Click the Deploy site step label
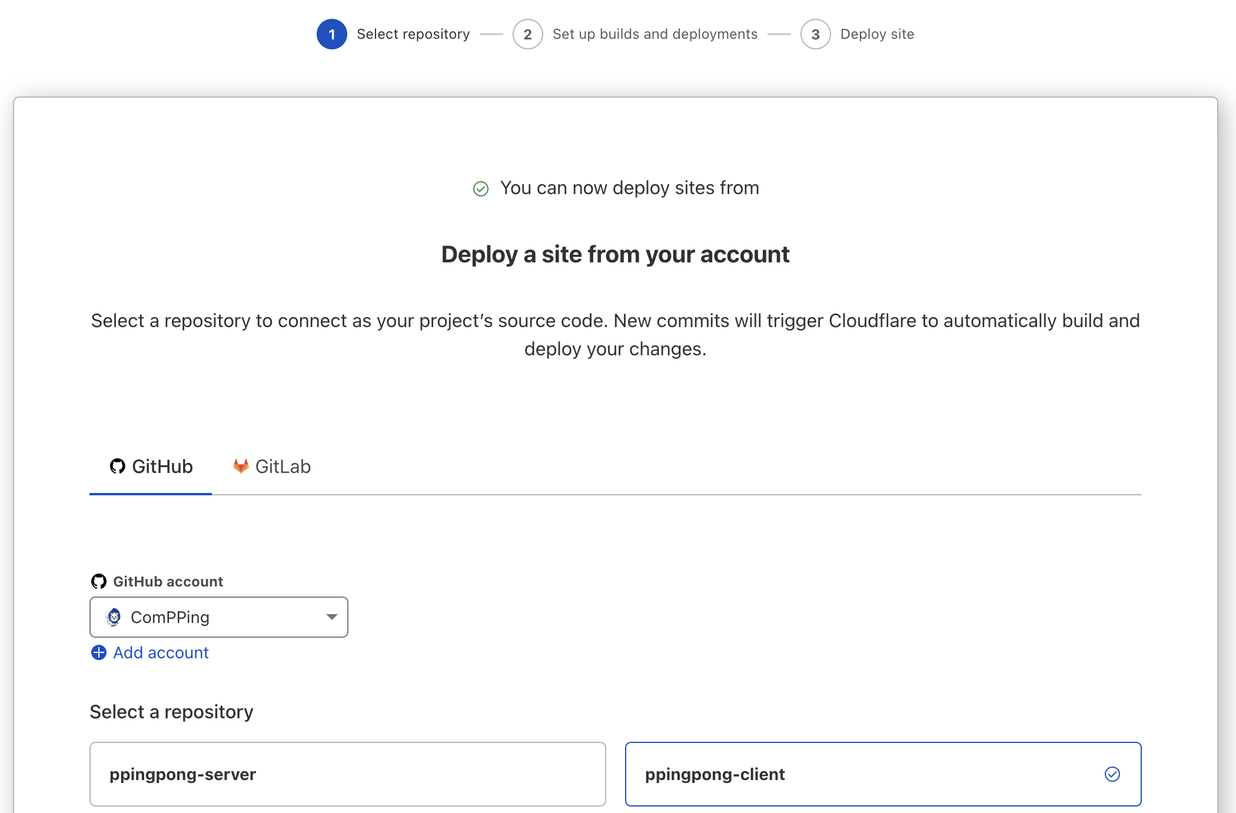Image resolution: width=1236 pixels, height=813 pixels. tap(877, 34)
